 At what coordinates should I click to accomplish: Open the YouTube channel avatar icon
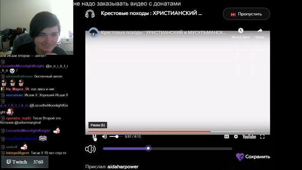tap(93, 33)
